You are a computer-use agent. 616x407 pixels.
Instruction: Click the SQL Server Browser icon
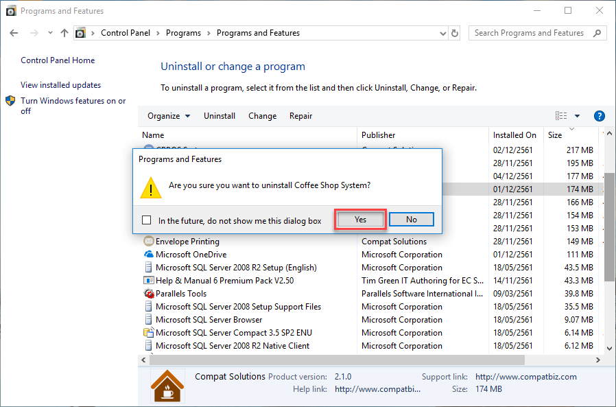148,319
